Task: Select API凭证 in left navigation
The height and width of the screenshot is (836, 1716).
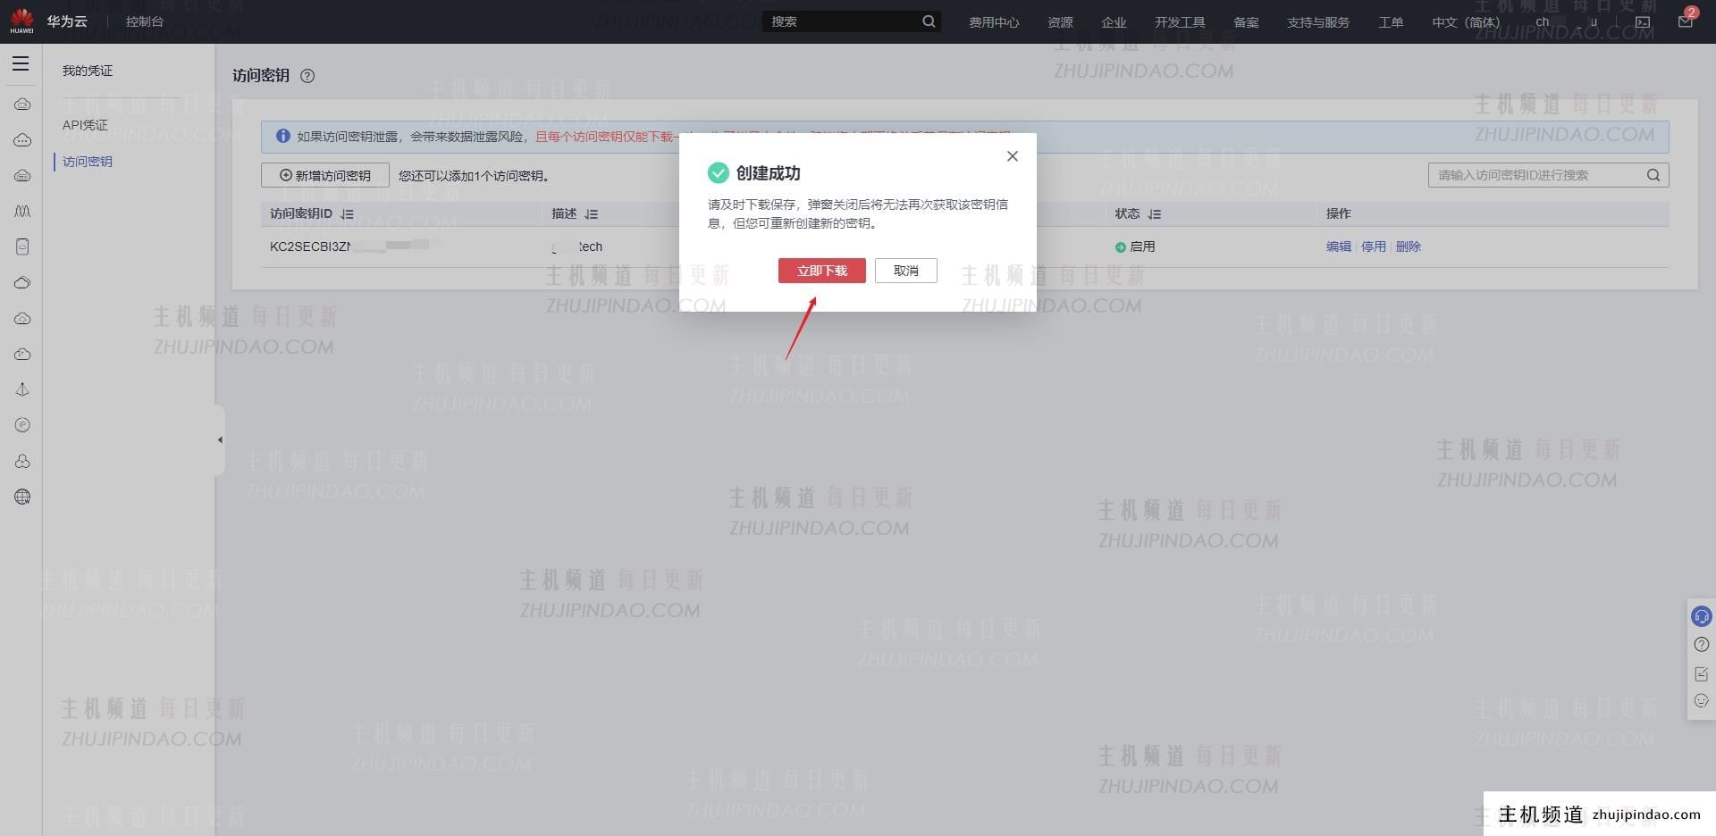Action: [85, 125]
